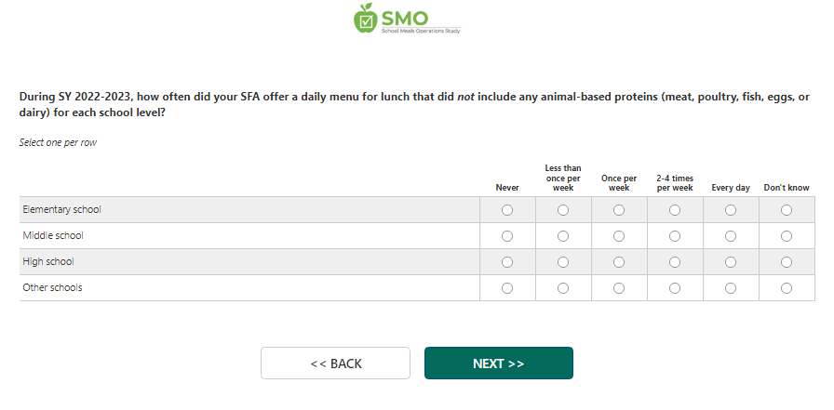The height and width of the screenshot is (410, 834).
Task: Pick Never for Middle school
Action: 507,236
